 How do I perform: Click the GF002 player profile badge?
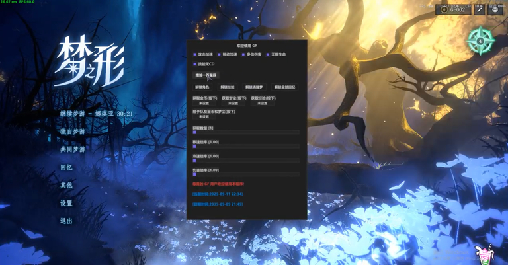[x=458, y=9]
